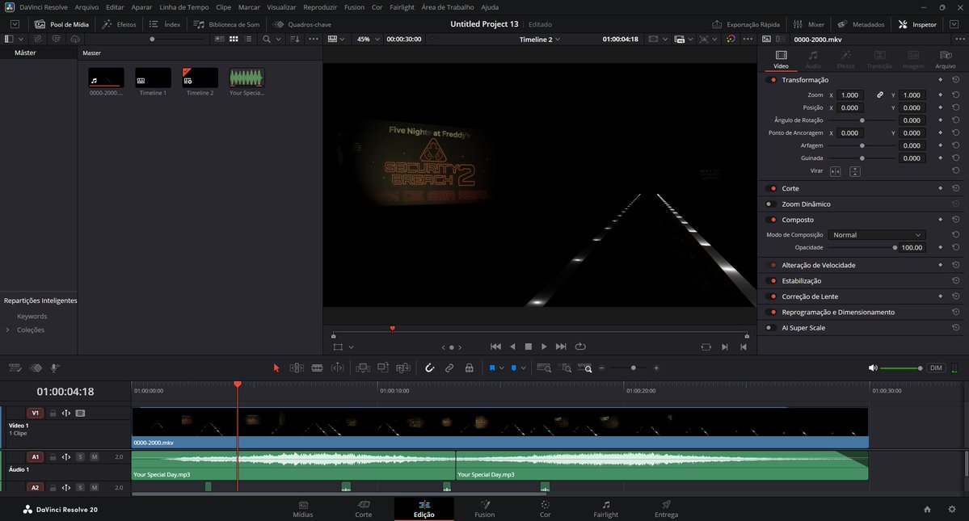969x521 pixels.
Task: Open the Inspetor panel
Action: click(917, 23)
